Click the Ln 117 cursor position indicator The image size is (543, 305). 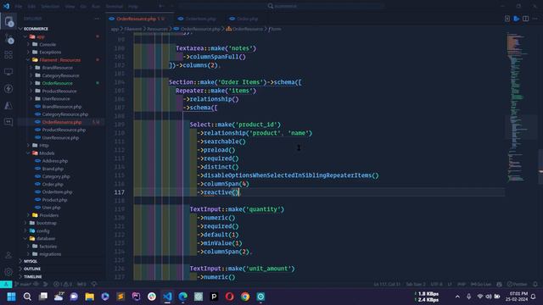[387, 285]
